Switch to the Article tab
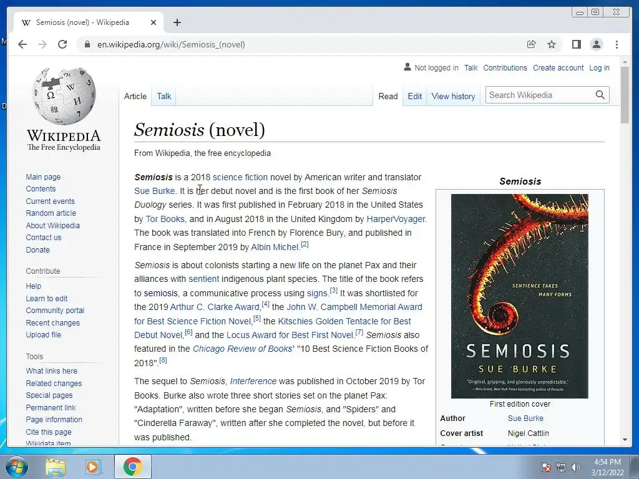This screenshot has height=479, width=639. [x=135, y=96]
